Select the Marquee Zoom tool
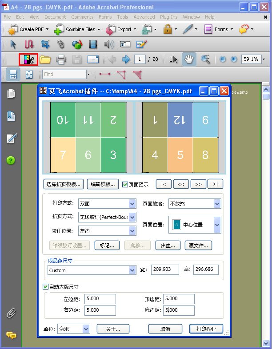The image size is (272, 349). 205,59
